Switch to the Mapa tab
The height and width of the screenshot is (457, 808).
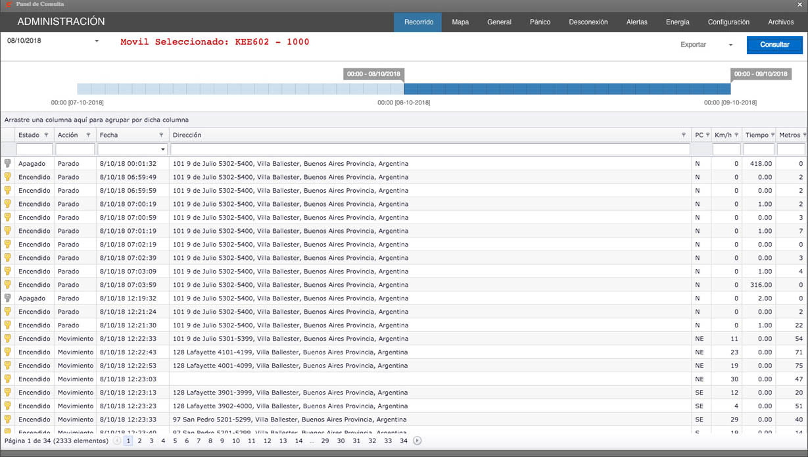point(460,22)
